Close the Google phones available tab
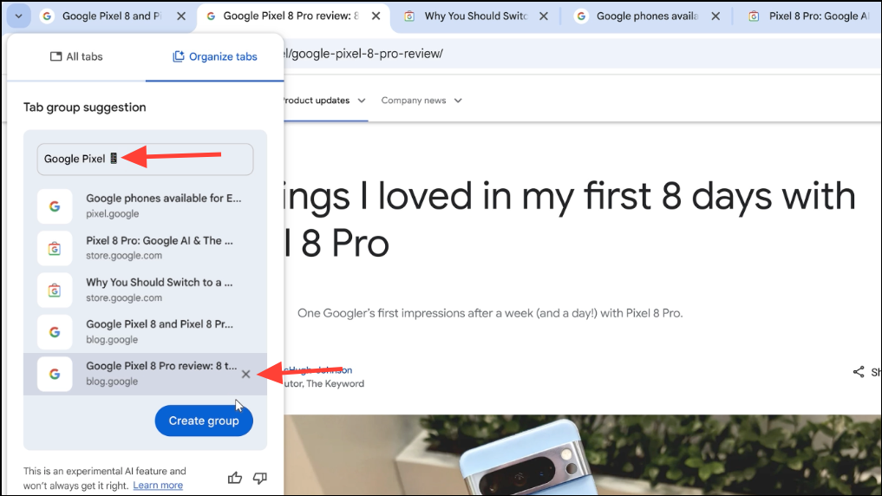 point(715,16)
